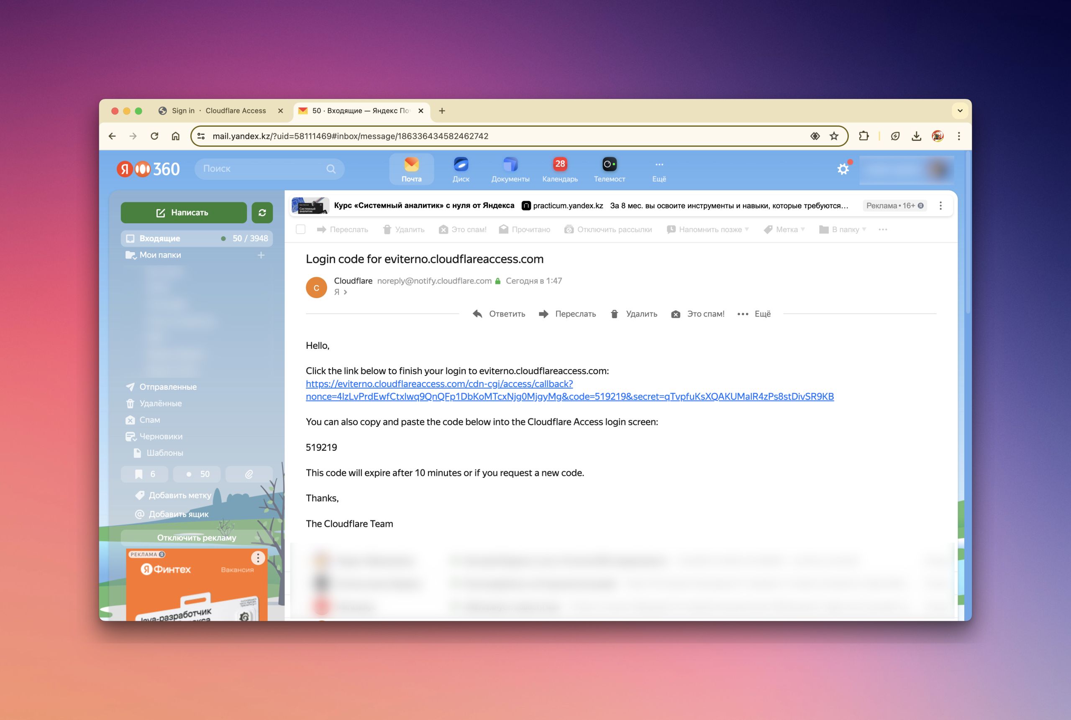Open Финтех sidebar ad options menu
Screen dimensions: 1071x720
[x=258, y=558]
